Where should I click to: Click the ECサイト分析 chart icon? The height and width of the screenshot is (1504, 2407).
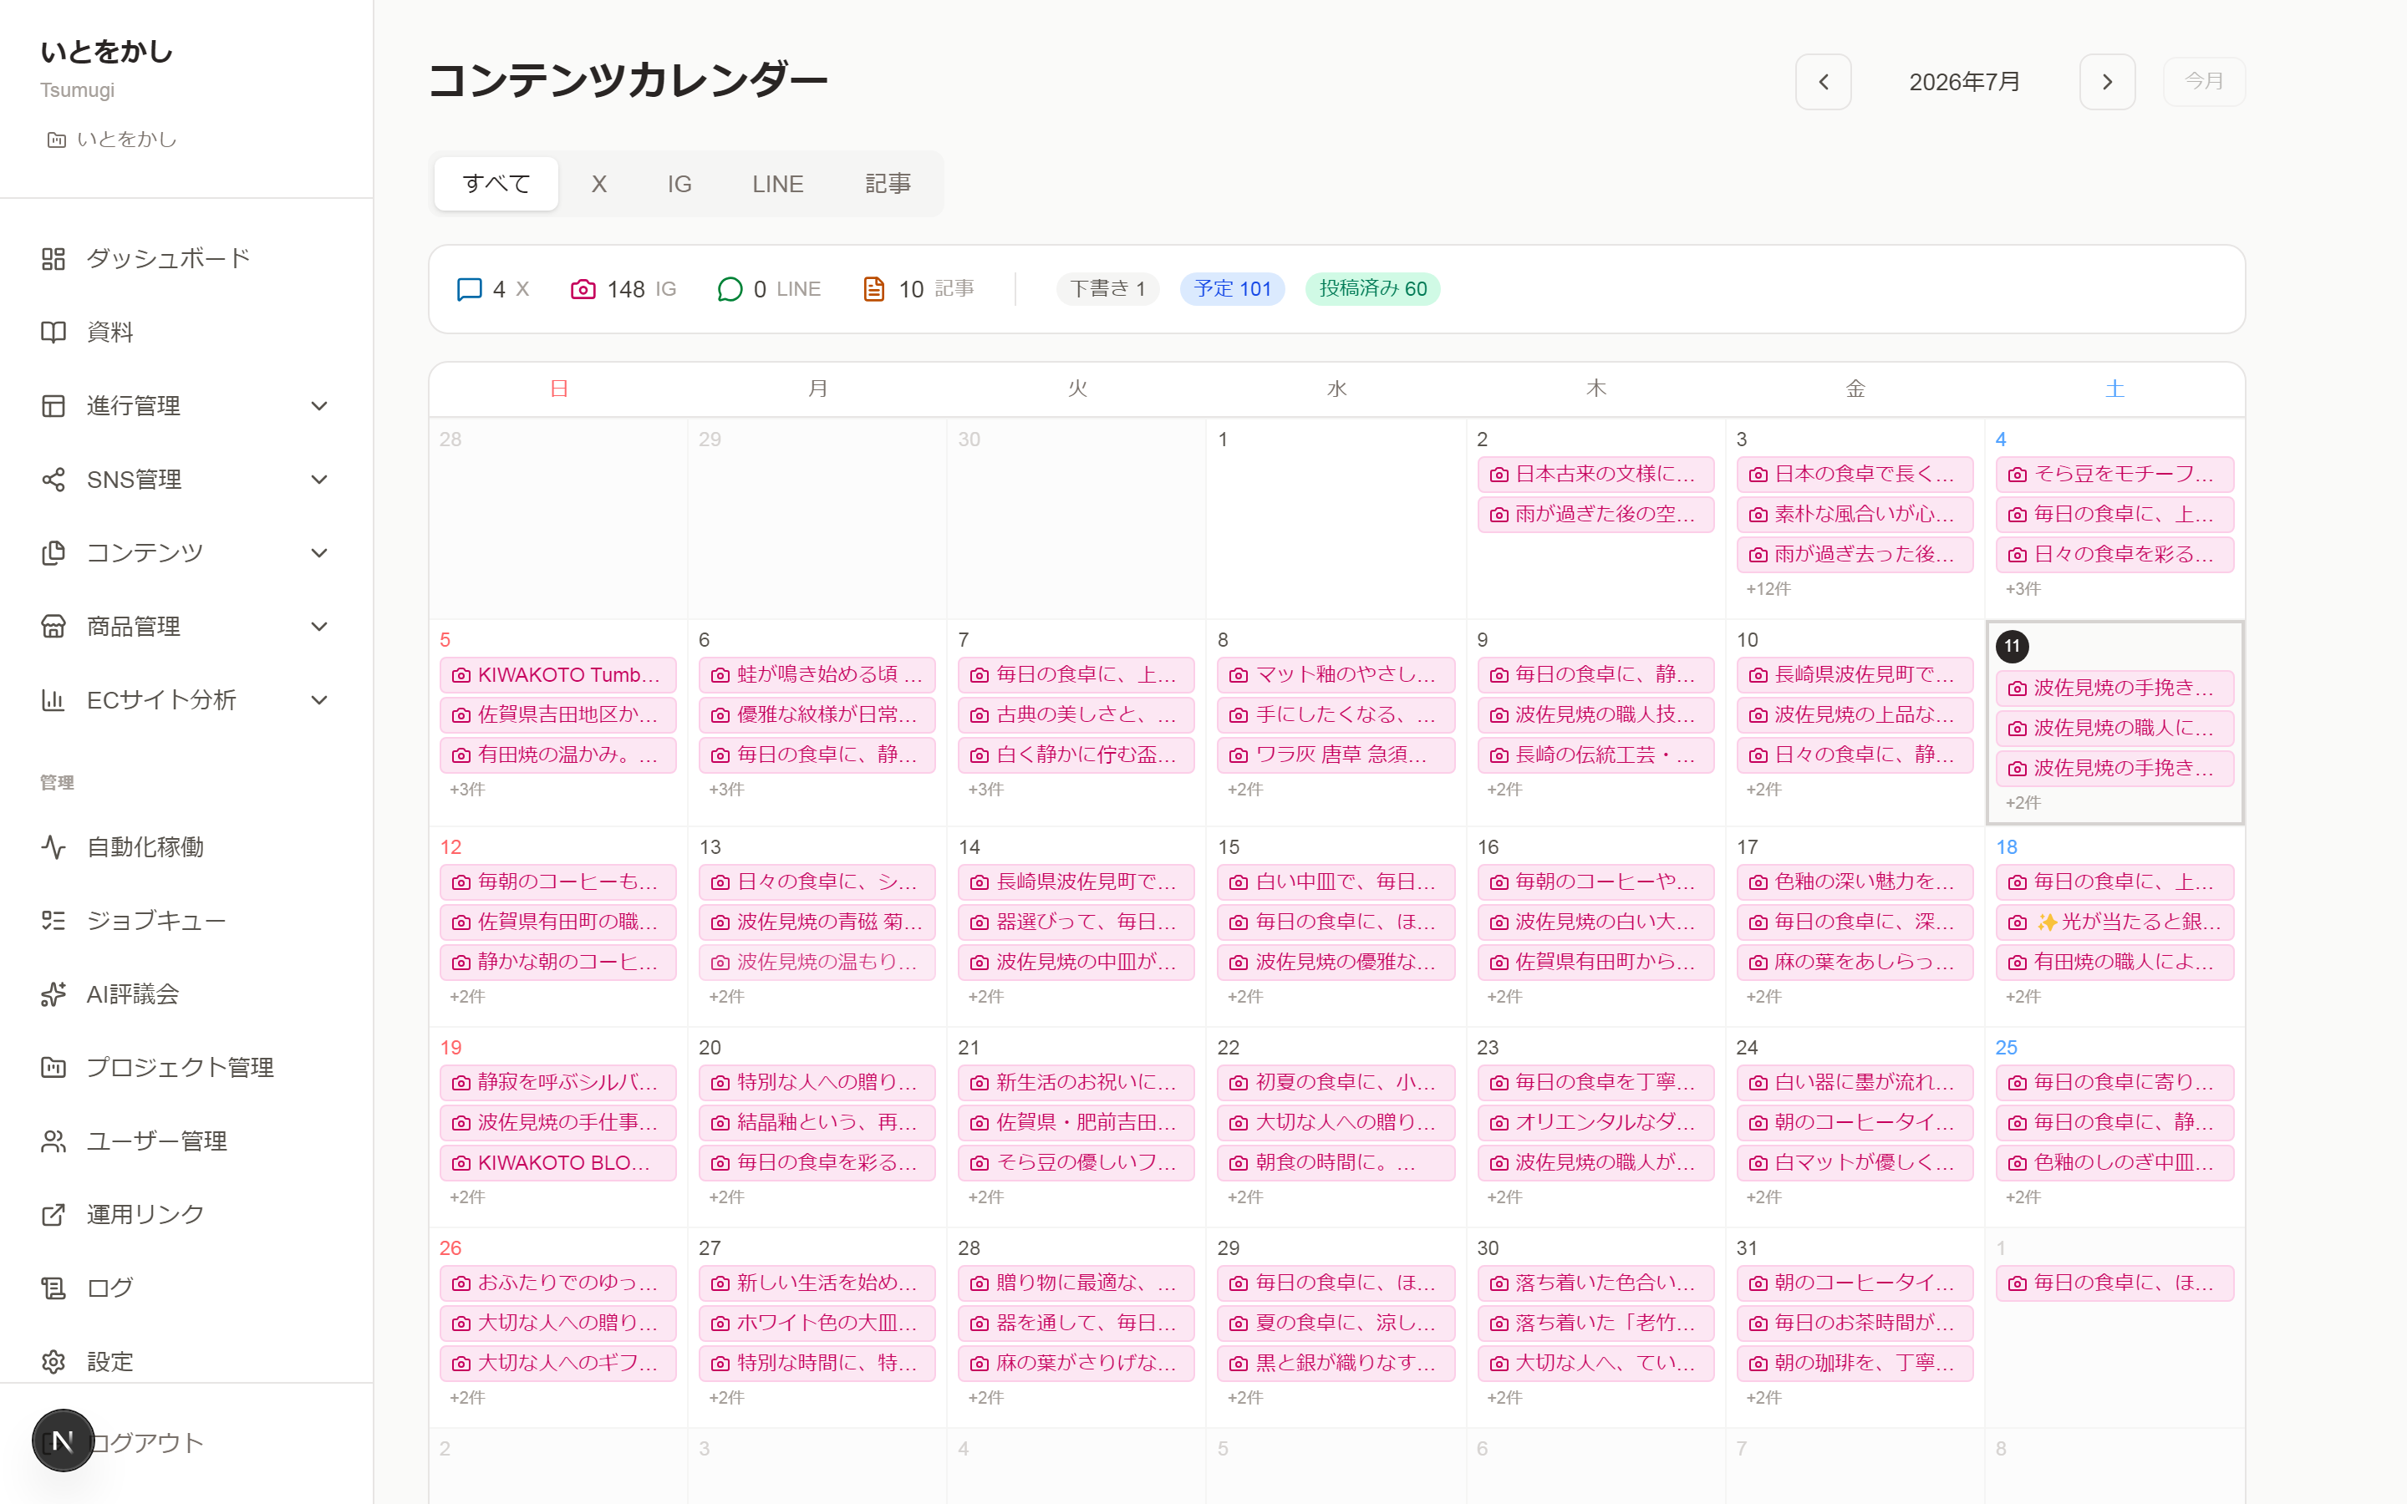53,700
